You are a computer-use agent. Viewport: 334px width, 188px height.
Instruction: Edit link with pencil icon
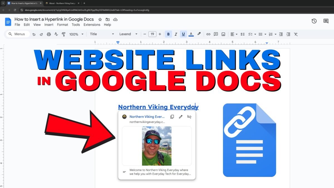[x=181, y=117]
